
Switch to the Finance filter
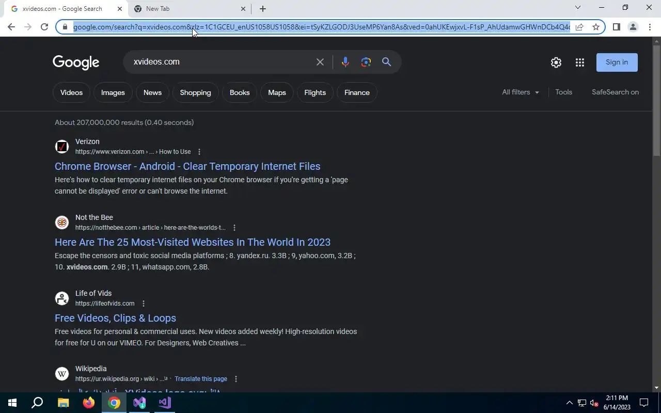357,93
